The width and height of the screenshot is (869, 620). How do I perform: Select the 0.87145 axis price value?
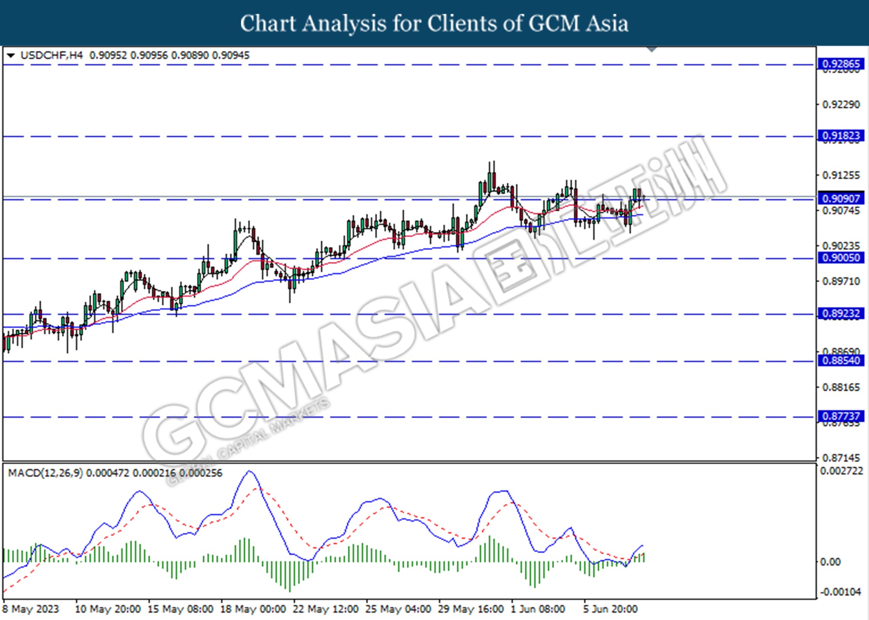(841, 458)
